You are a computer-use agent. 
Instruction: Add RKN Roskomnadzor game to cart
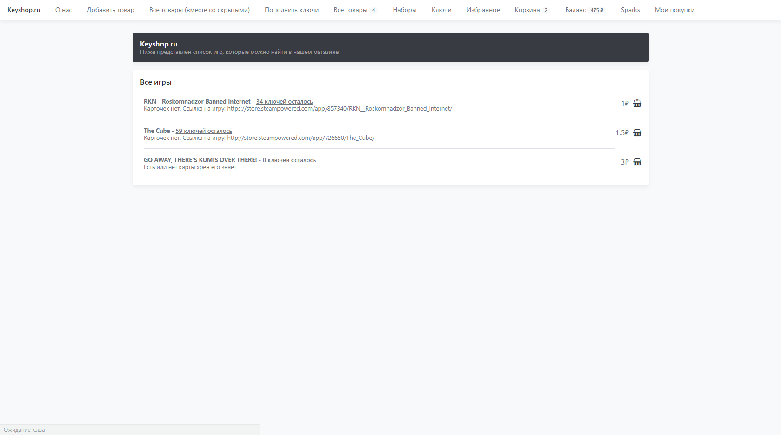[x=637, y=104]
